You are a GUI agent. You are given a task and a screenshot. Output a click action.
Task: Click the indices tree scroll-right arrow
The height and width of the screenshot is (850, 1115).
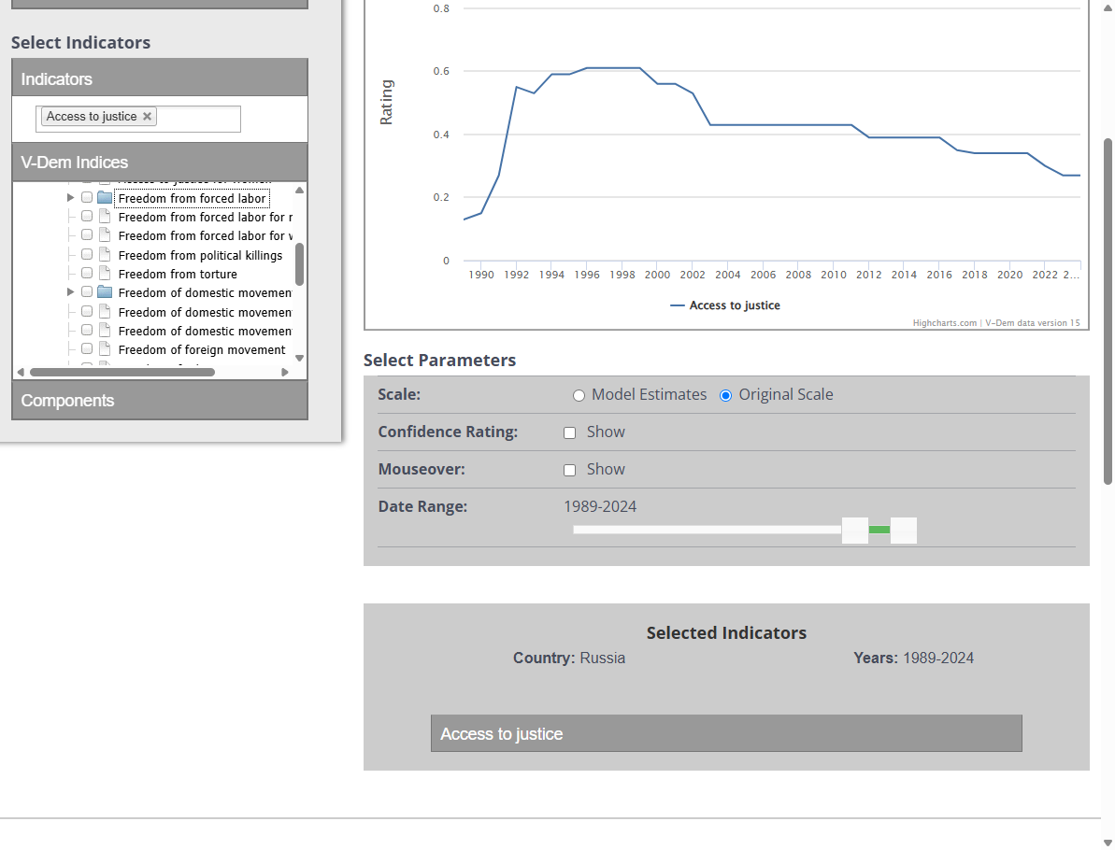point(285,372)
